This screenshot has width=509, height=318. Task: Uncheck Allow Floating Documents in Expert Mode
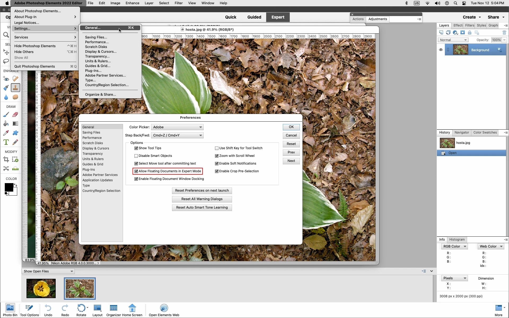(136, 171)
